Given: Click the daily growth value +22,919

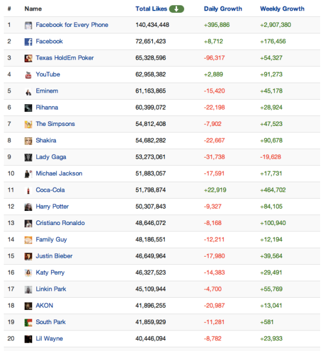Looking at the screenshot, I should (215, 190).
